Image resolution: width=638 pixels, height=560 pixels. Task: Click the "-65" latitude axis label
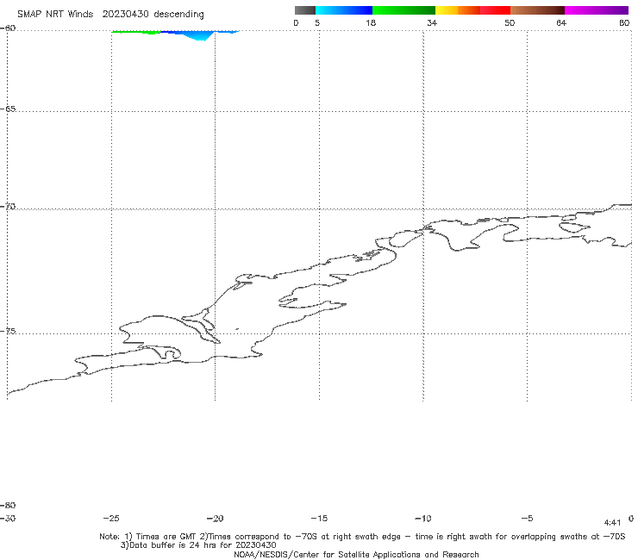8,109
